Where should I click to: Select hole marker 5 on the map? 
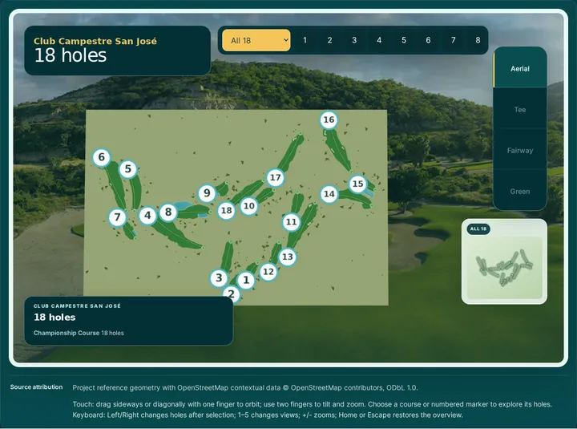click(x=128, y=169)
